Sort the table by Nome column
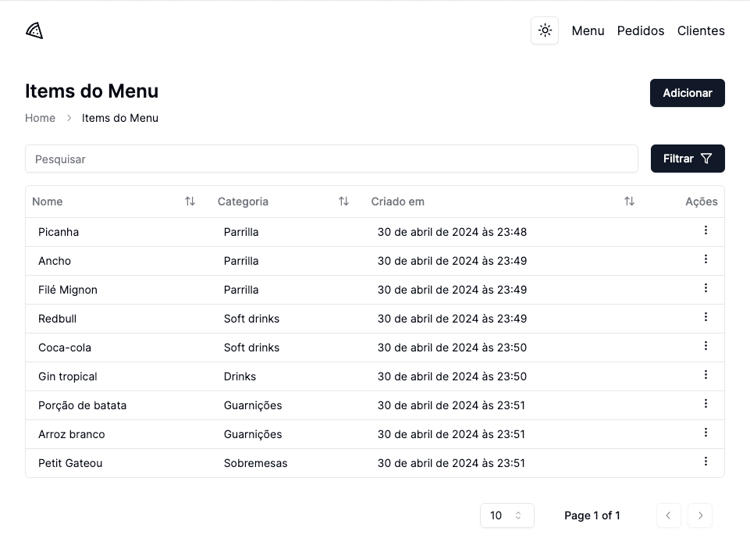Viewport: 750px width, 542px height. [x=190, y=201]
